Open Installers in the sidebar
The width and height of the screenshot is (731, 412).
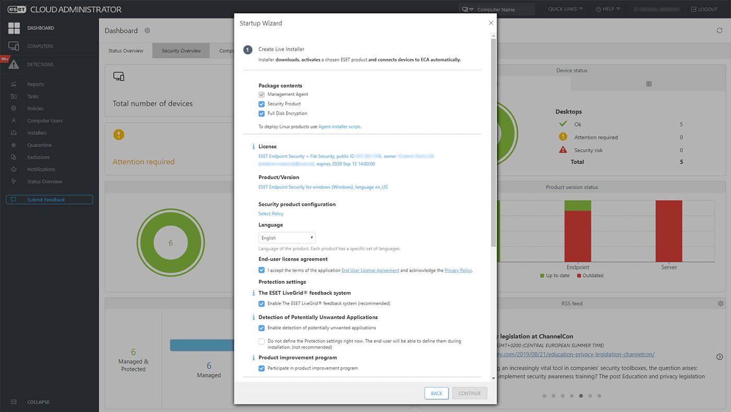[37, 133]
